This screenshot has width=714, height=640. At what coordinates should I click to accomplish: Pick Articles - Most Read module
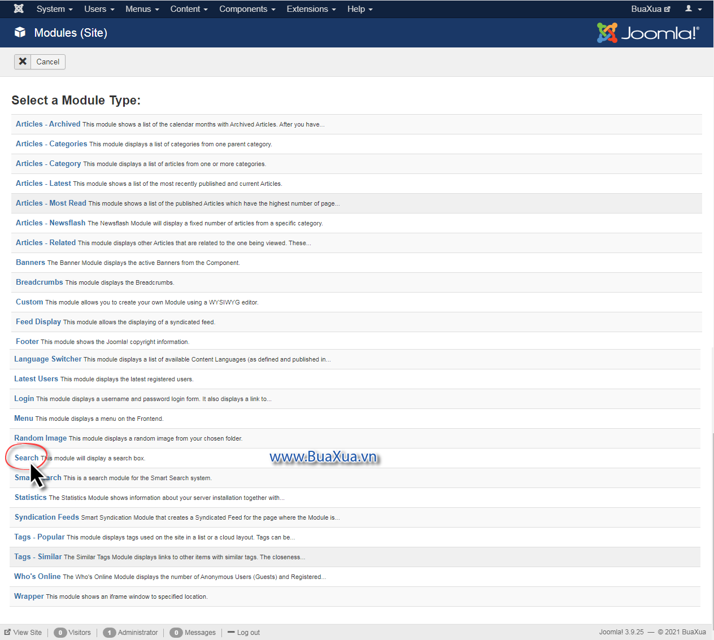click(51, 203)
